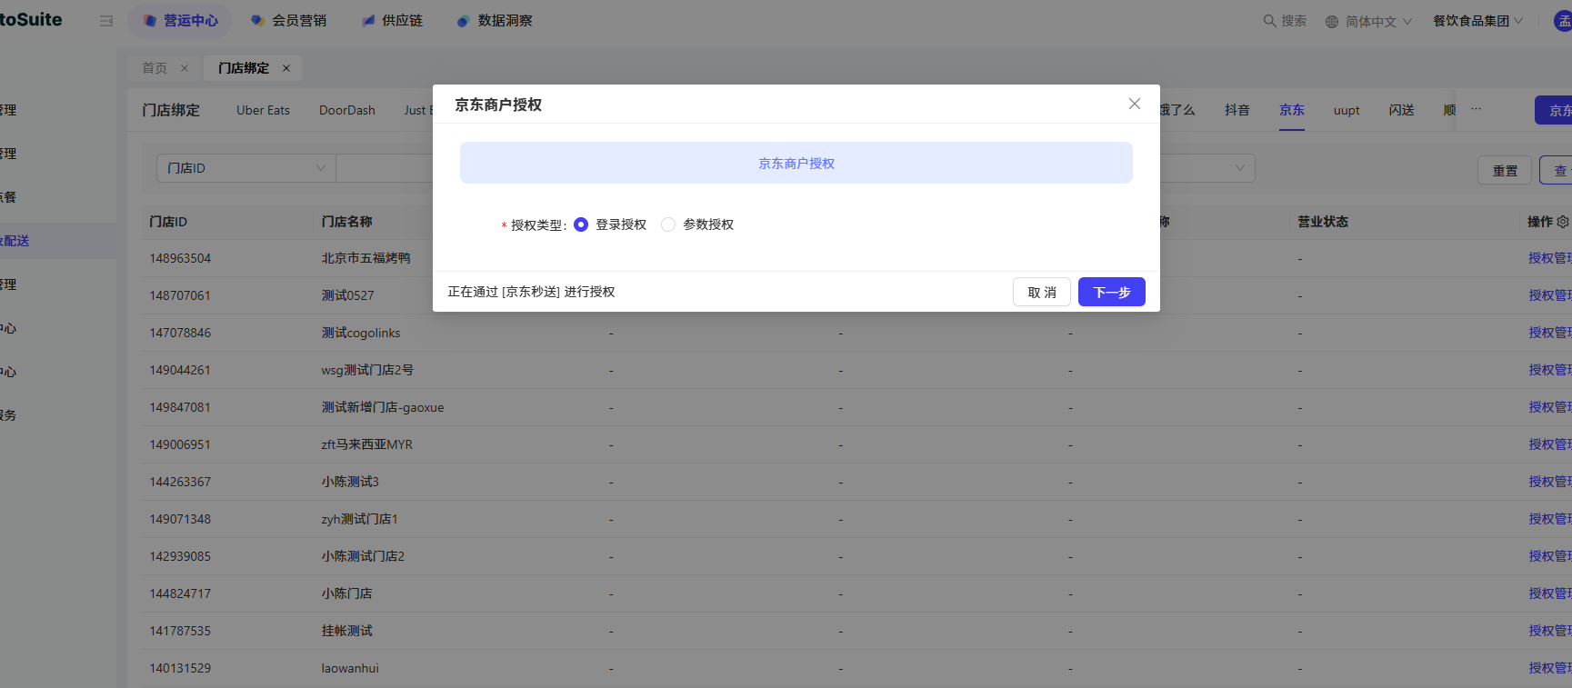Click store name laowanhui
Screen dimensions: 1572x688
[350, 668]
